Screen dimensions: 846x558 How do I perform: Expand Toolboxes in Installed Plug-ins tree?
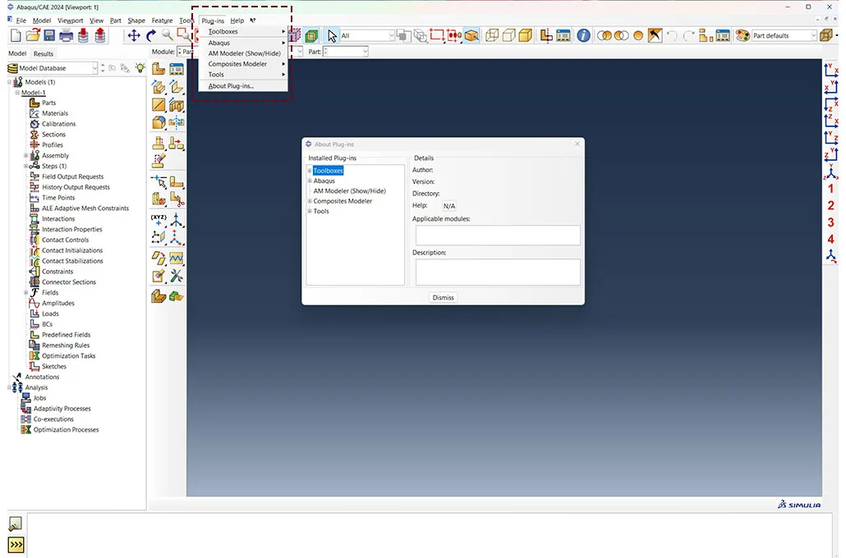[x=310, y=171]
